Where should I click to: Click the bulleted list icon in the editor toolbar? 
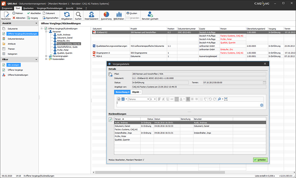pyautogui.click(x=201, y=99)
